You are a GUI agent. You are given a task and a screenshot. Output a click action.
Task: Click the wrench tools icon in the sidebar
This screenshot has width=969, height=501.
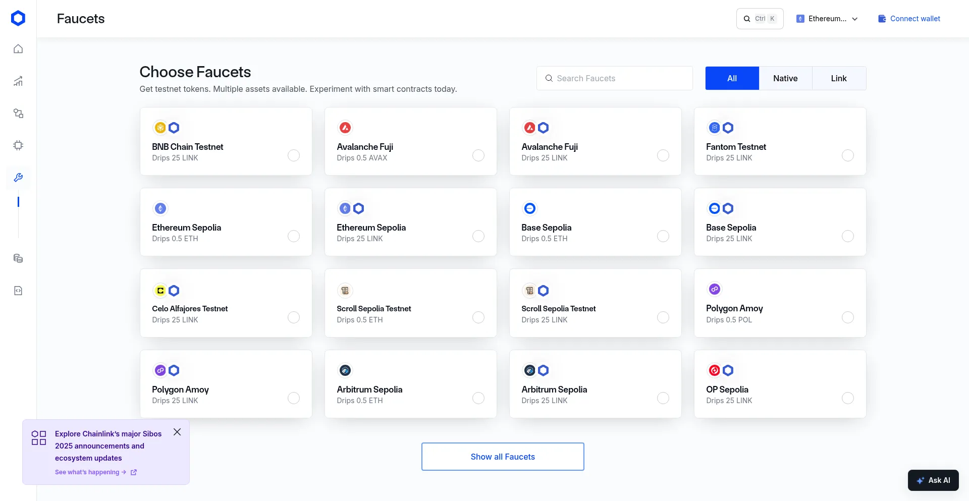[18, 178]
